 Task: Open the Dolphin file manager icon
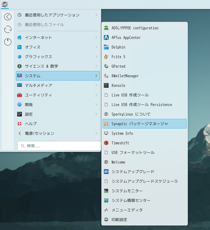click(106, 47)
